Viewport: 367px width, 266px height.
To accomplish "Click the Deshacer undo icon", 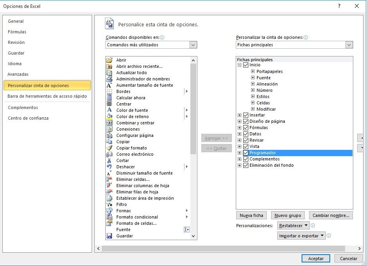I will coord(109,167).
